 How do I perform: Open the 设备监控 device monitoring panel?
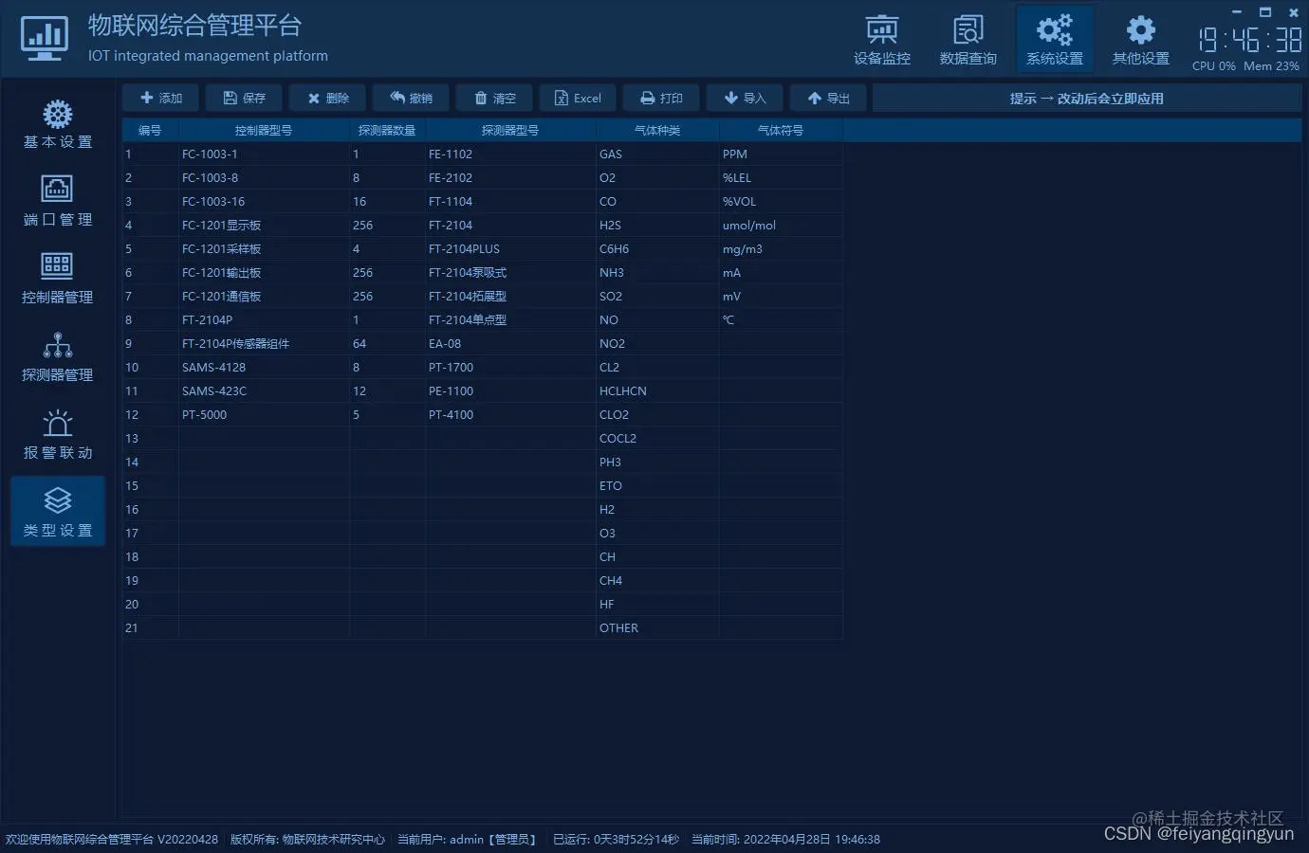[x=881, y=38]
